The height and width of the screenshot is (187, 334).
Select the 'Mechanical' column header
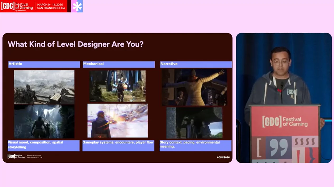click(x=119, y=64)
